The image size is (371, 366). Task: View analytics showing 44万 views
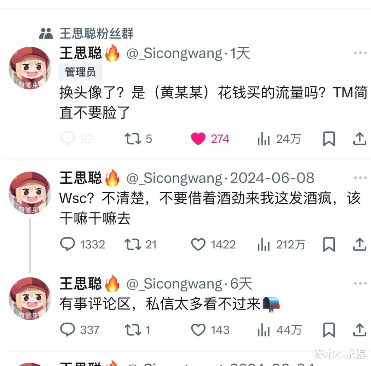point(279,330)
